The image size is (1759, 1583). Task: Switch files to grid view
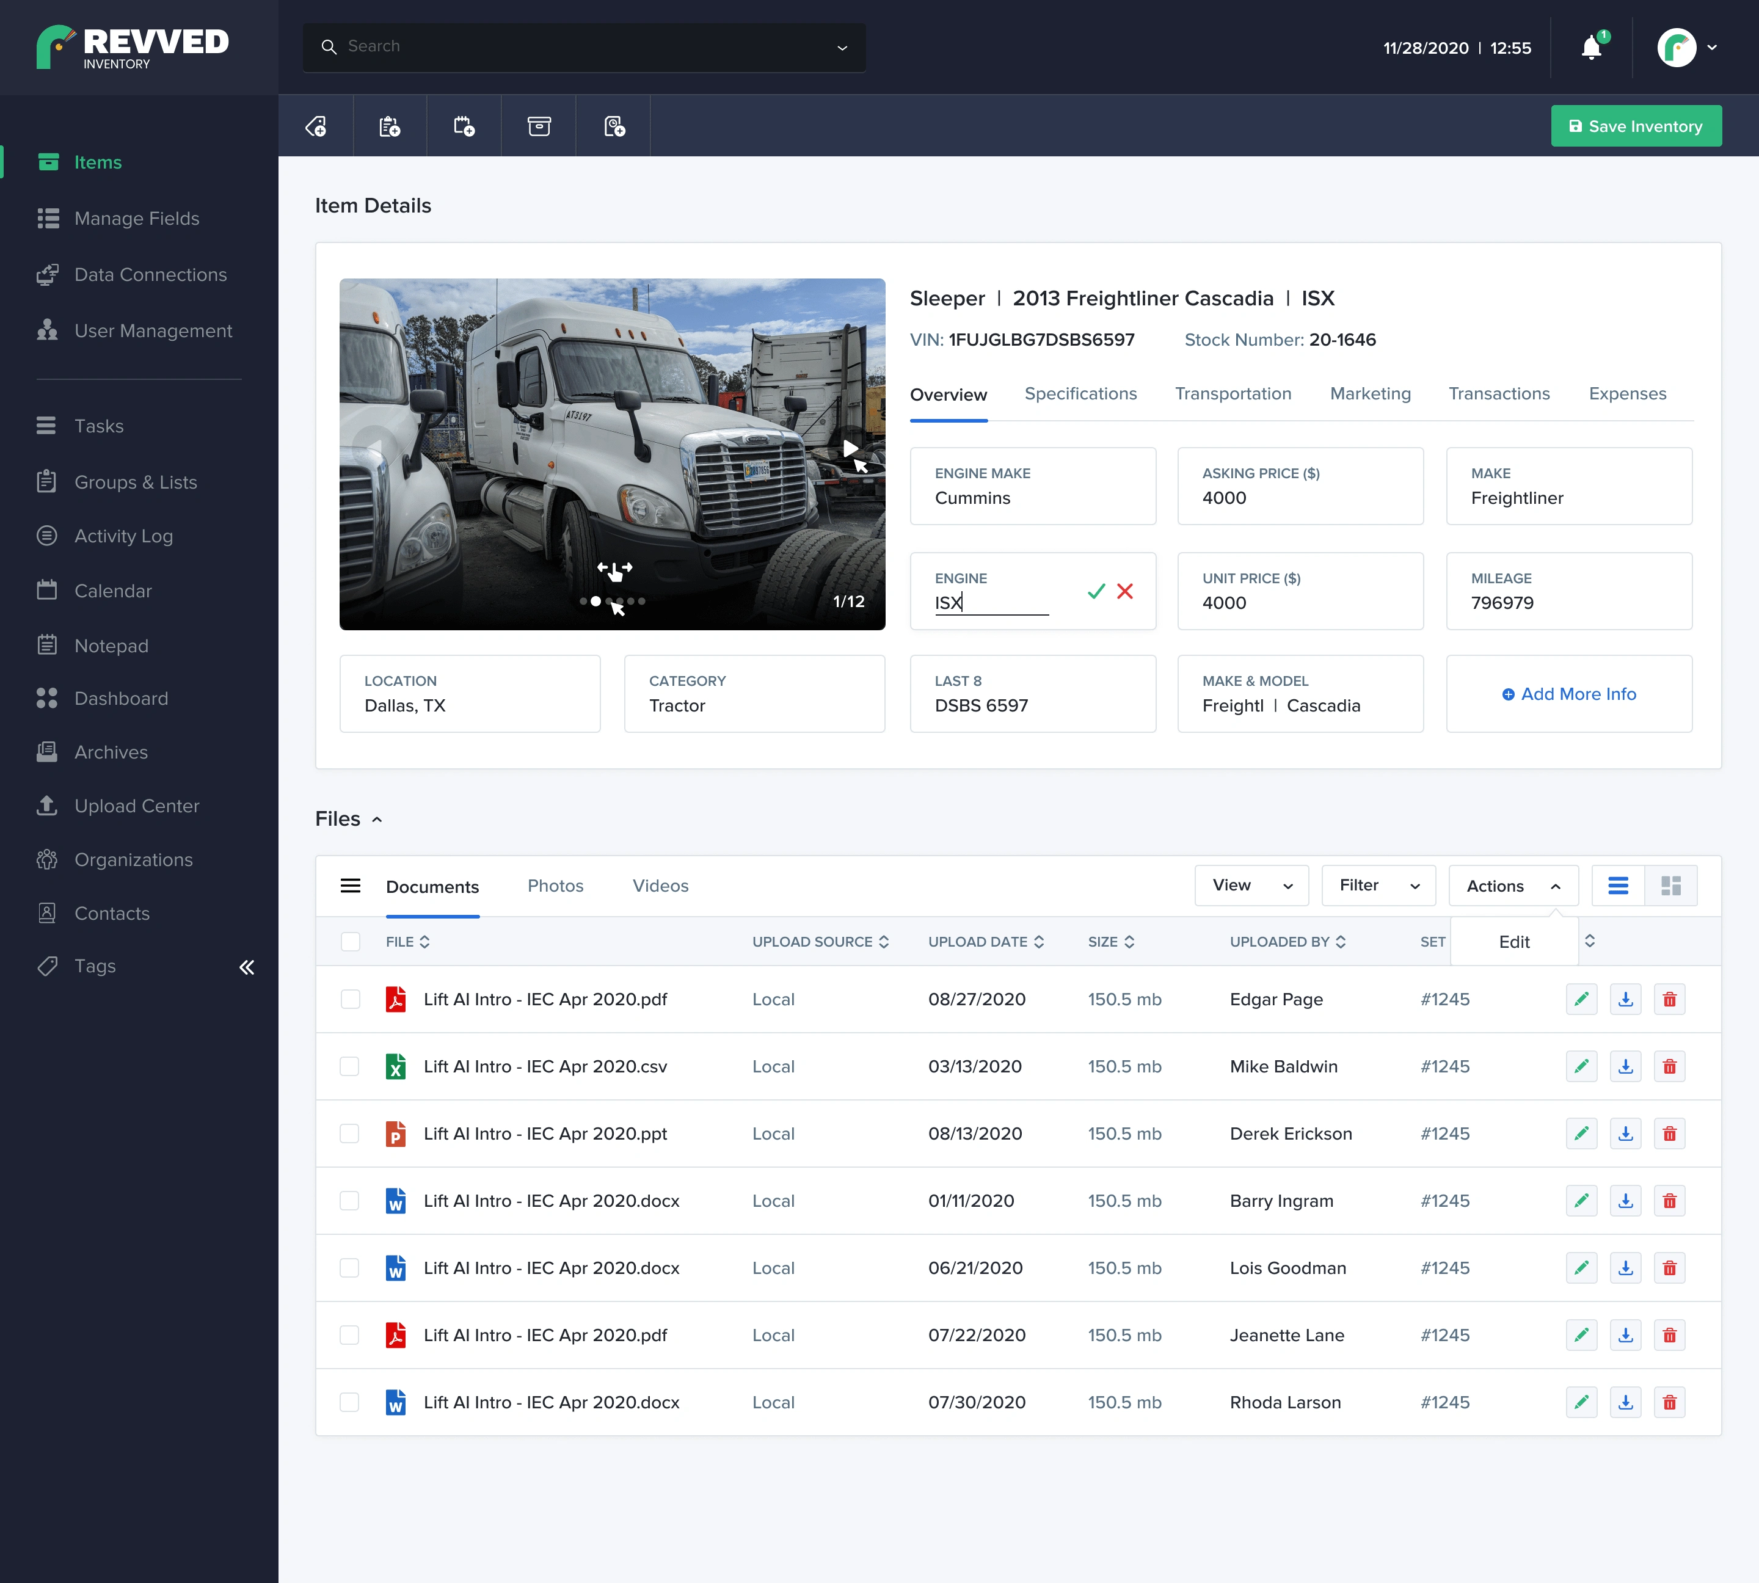[x=1670, y=886]
